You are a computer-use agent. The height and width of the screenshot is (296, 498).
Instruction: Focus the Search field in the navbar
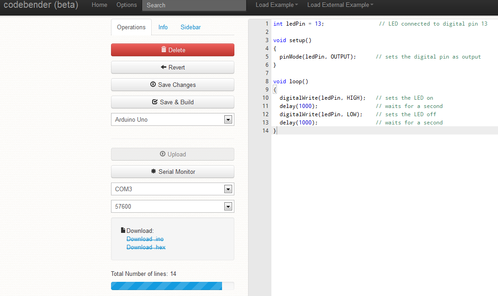point(194,5)
